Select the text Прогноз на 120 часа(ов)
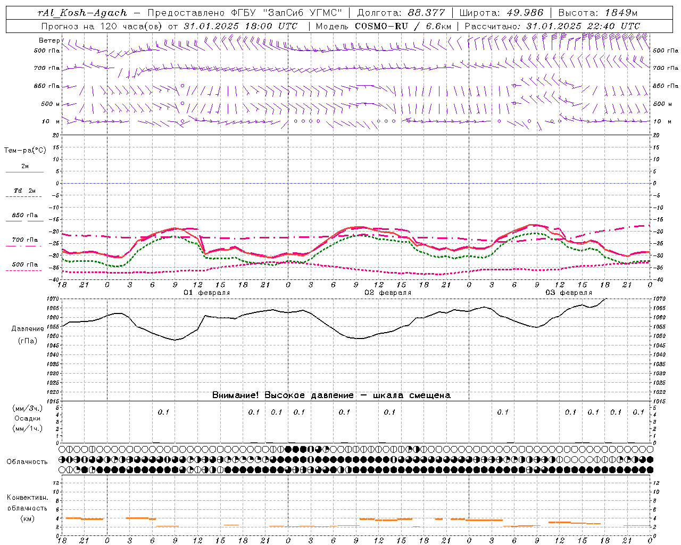The height and width of the screenshot is (545, 681). click(x=103, y=26)
